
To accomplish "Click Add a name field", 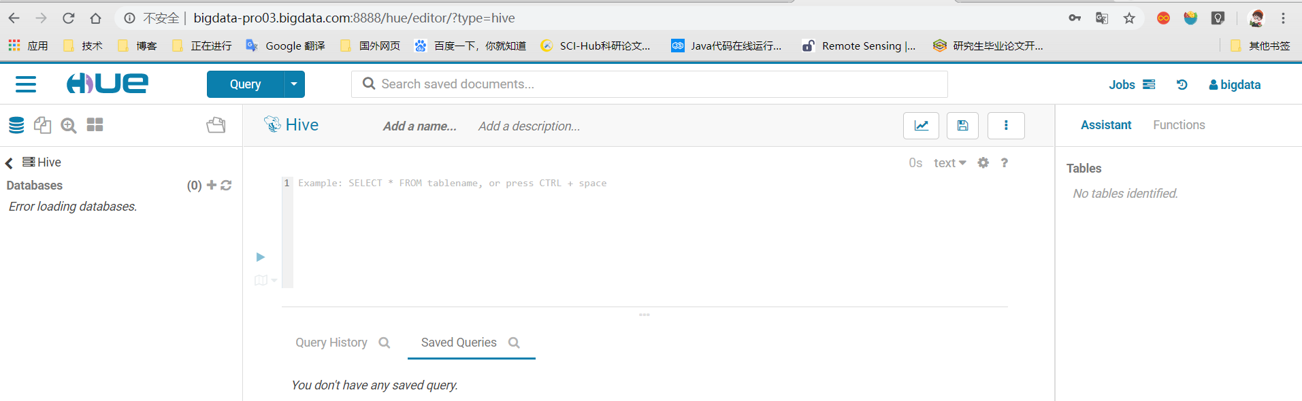I will [x=420, y=126].
